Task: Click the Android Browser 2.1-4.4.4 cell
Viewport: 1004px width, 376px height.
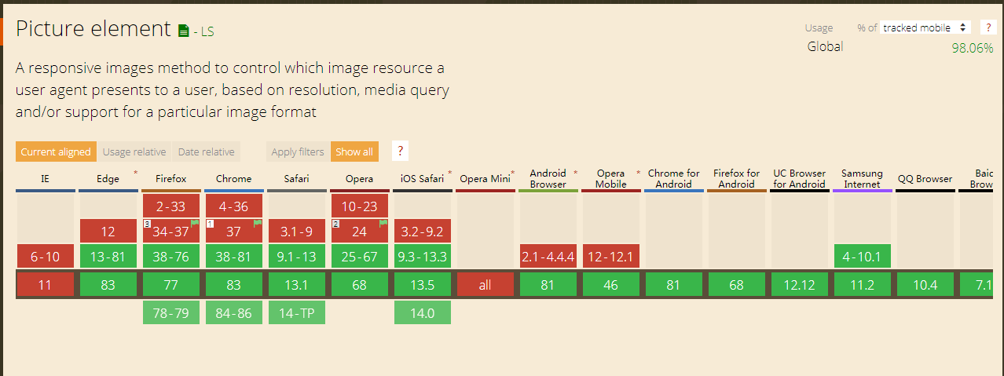Action: coord(548,256)
